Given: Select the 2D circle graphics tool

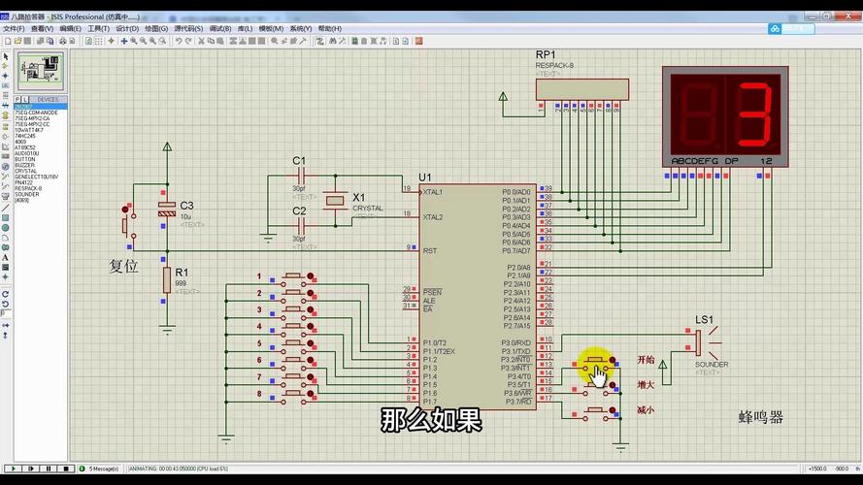Looking at the screenshot, I should (5, 227).
